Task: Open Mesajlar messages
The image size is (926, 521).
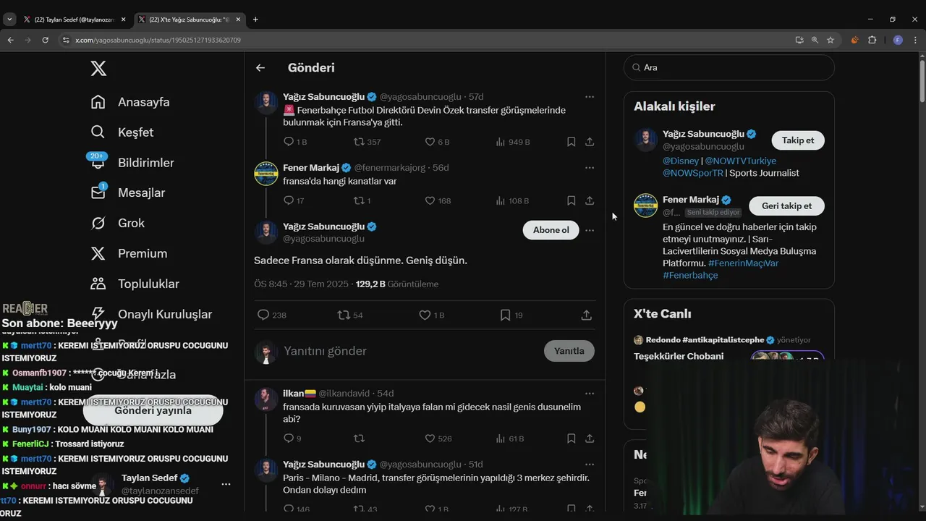Action: tap(127, 192)
